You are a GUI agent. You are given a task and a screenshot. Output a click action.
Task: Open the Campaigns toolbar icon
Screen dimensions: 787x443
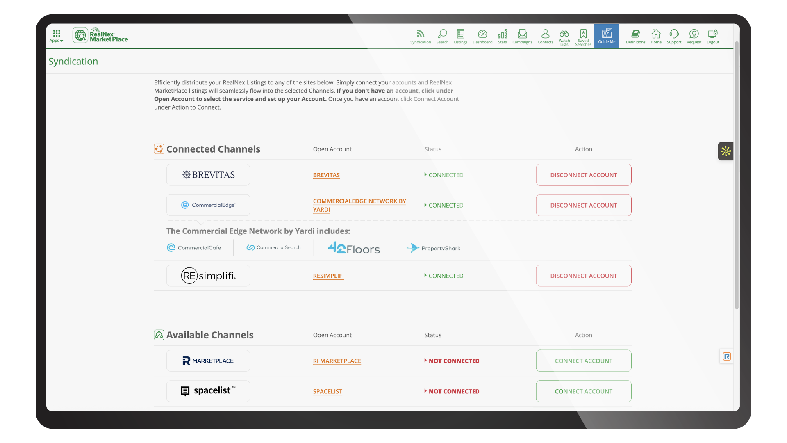pyautogui.click(x=522, y=37)
